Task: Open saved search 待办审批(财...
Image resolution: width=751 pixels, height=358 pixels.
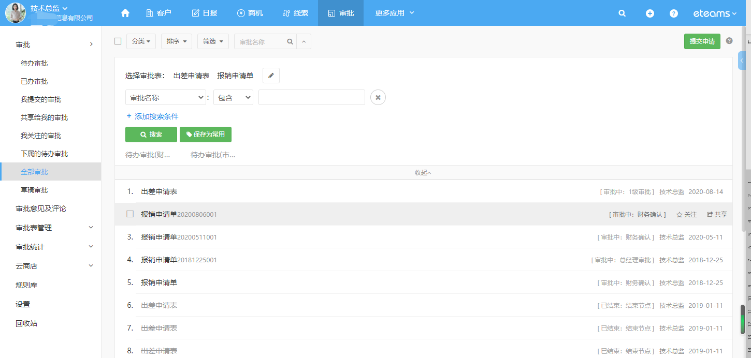Action: [x=148, y=155]
